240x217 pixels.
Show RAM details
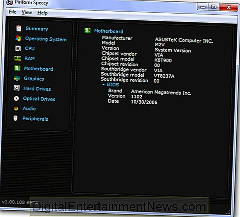30,58
